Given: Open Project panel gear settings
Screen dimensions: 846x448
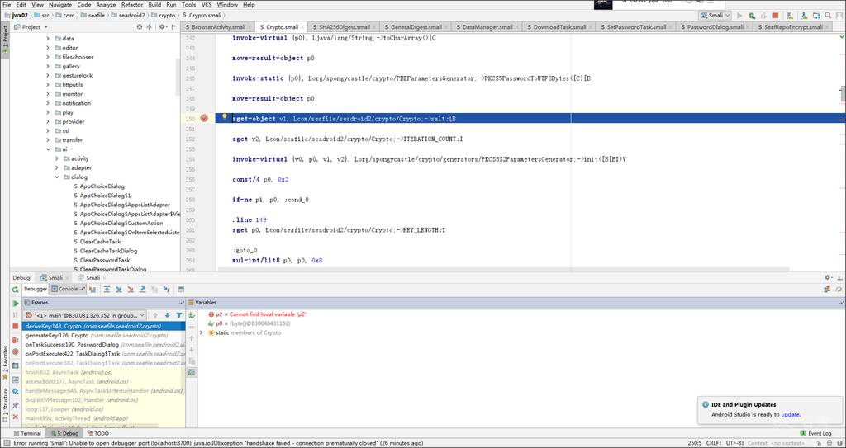Looking at the screenshot, I should (162, 26).
